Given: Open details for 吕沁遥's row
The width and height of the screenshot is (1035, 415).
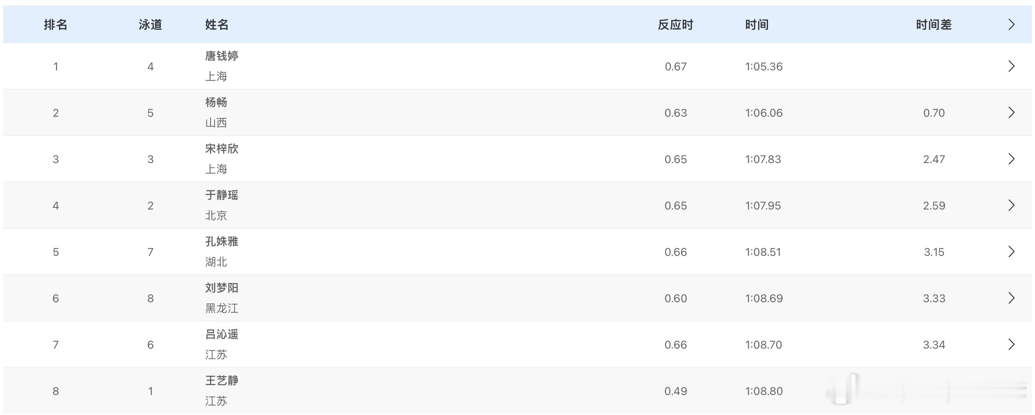Looking at the screenshot, I should pyautogui.click(x=1012, y=344).
